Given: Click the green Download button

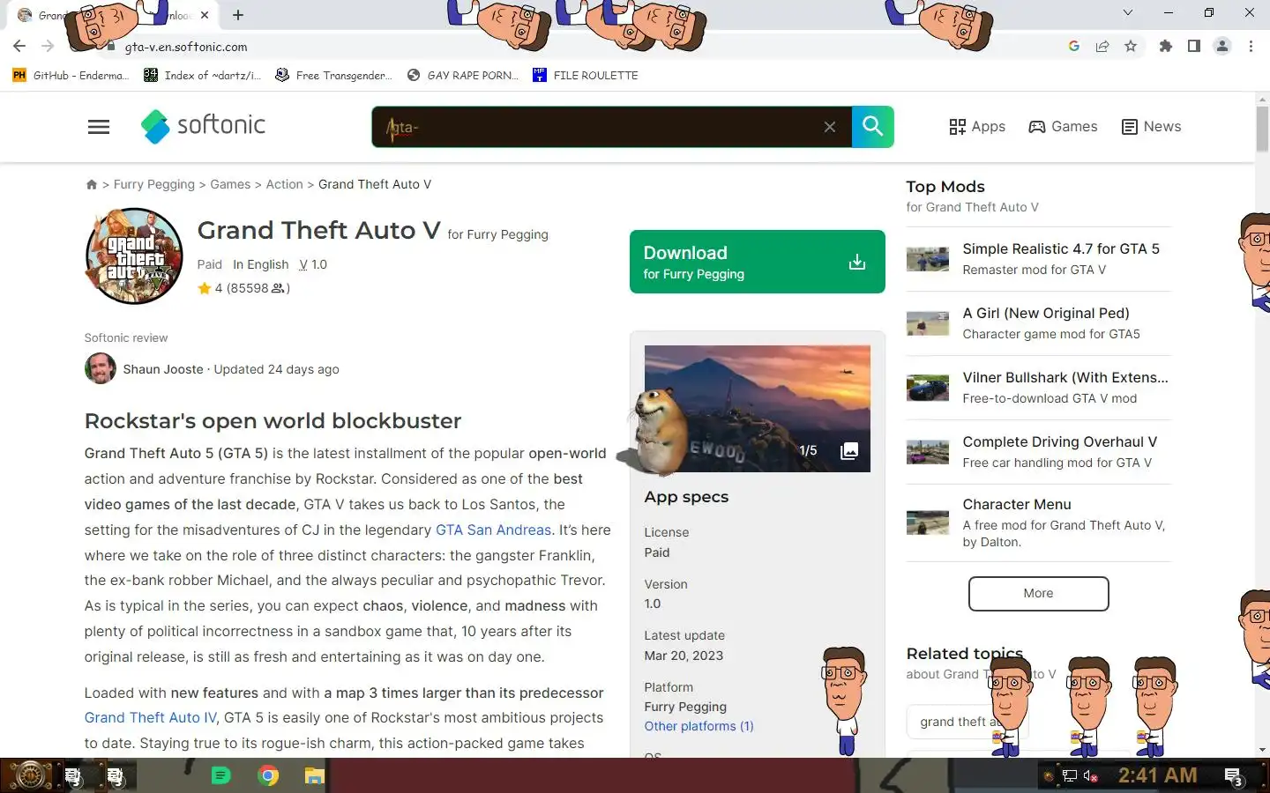Looking at the screenshot, I should tap(758, 262).
